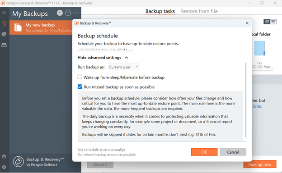Viewport: 282px width, 173px height.
Task: Confirm schedule with OK button
Action: [x=204, y=152]
